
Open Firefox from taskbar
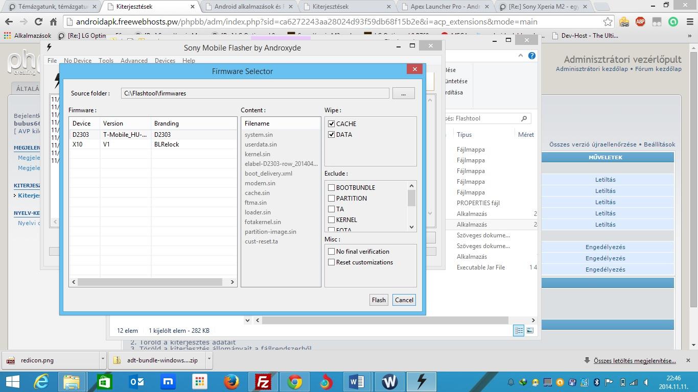coord(231,382)
